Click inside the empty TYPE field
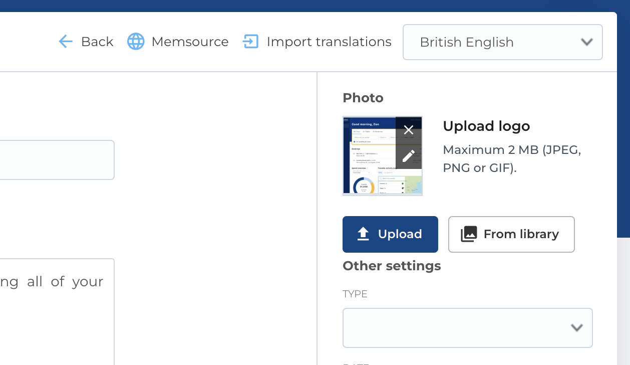 tap(451, 328)
